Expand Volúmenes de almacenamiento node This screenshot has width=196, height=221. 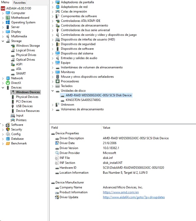(x=52, y=109)
